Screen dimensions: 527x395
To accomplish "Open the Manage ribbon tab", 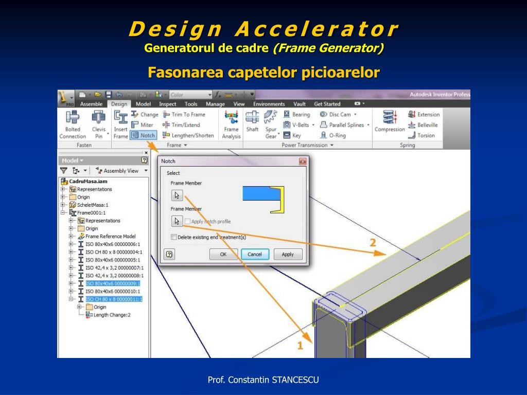I will (x=215, y=104).
